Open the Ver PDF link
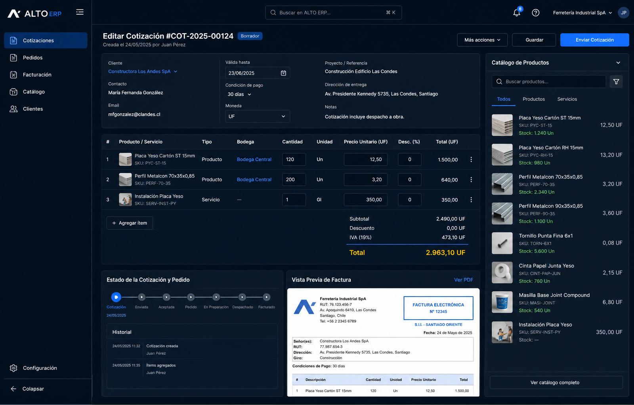The image size is (634, 405). click(x=464, y=280)
